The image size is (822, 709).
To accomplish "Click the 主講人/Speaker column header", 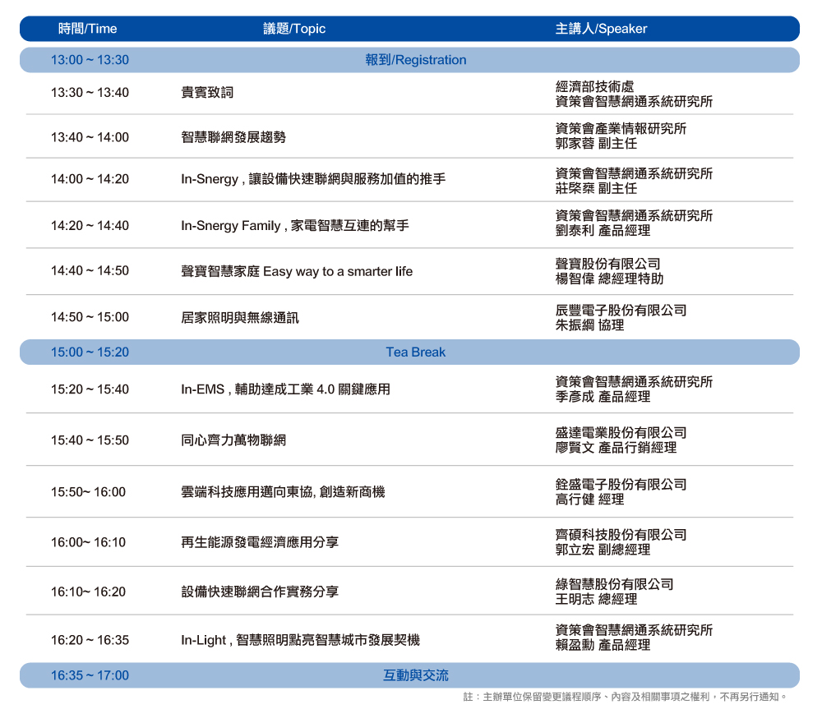I will [x=601, y=29].
